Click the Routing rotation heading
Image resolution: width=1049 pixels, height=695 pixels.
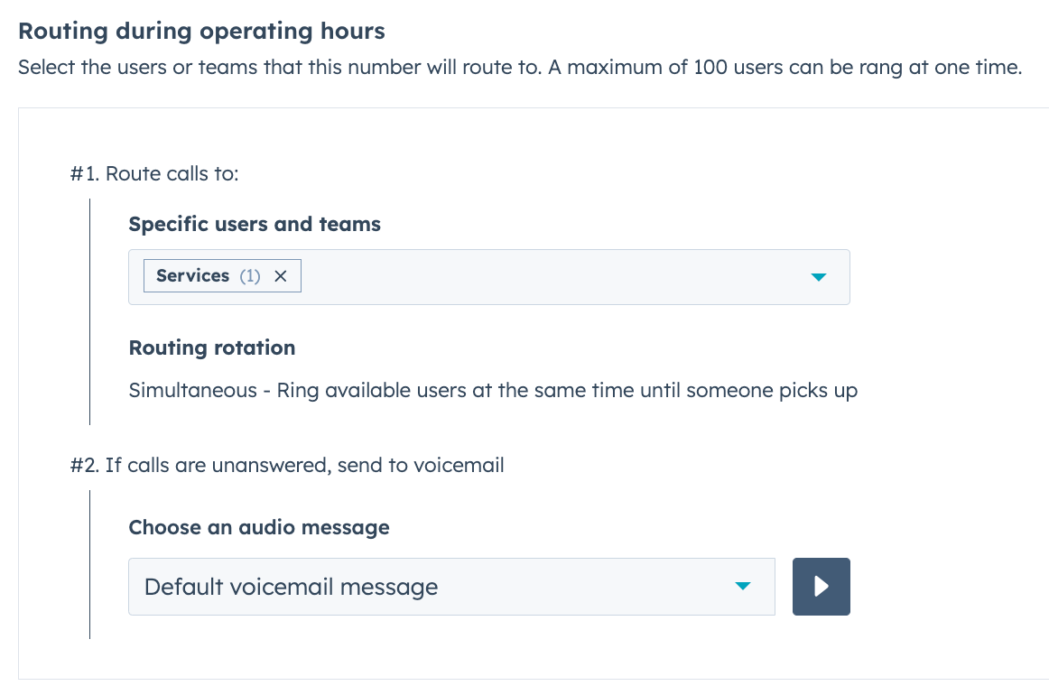click(x=212, y=347)
